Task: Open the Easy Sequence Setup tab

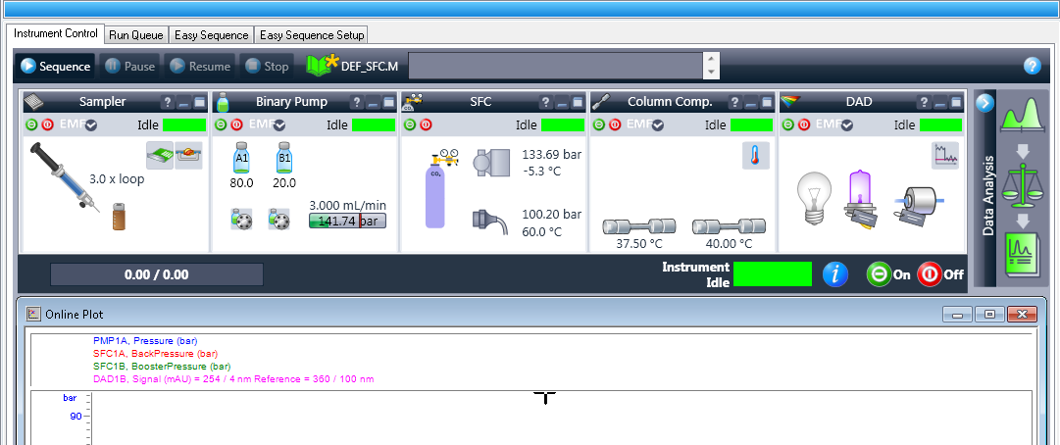Action: (311, 34)
